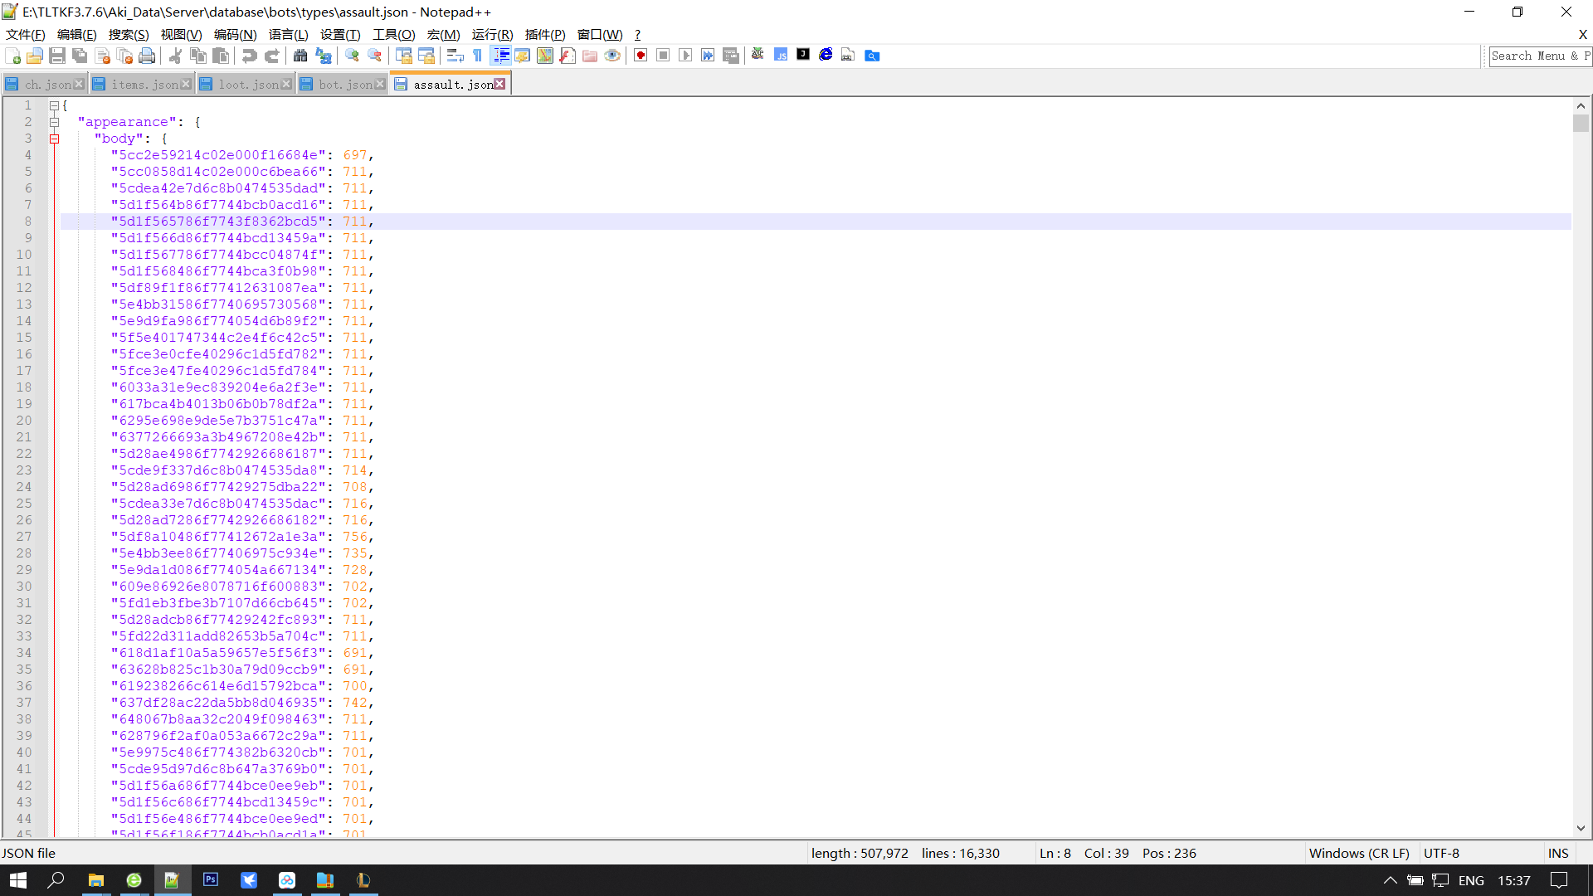This screenshot has width=1593, height=896.
Task: Click the UTF-8 encoding status field
Action: [1441, 853]
